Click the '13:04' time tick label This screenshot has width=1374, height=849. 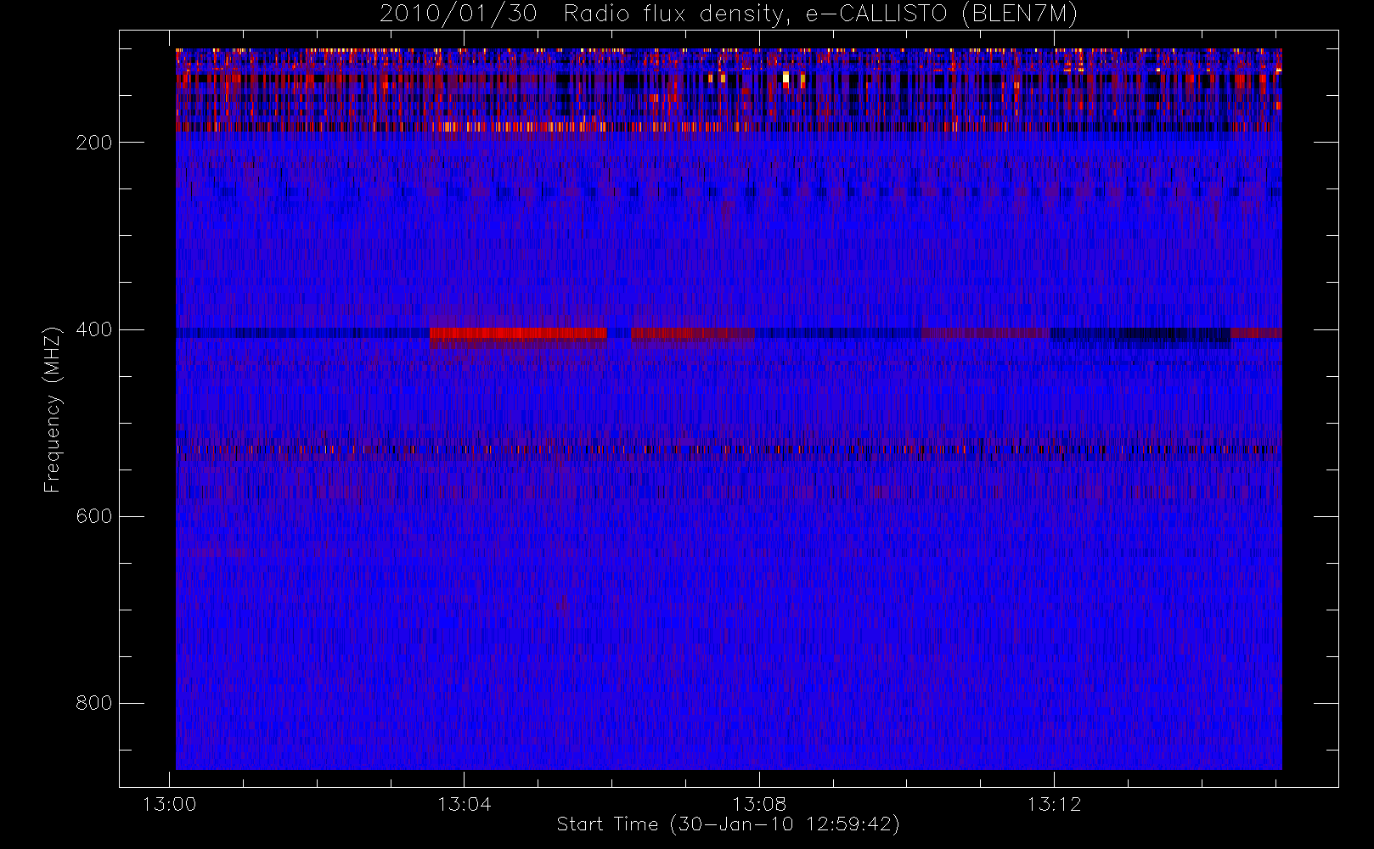(x=465, y=804)
